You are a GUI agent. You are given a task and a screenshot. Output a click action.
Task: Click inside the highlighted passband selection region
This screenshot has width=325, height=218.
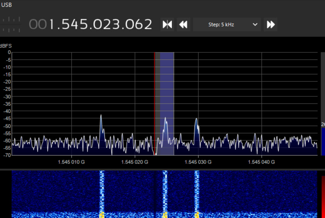166,91
